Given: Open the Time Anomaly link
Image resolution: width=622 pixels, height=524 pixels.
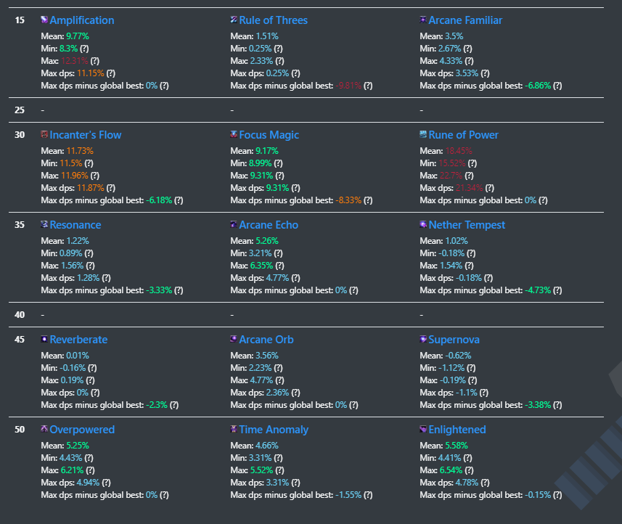Looking at the screenshot, I should pyautogui.click(x=274, y=430).
